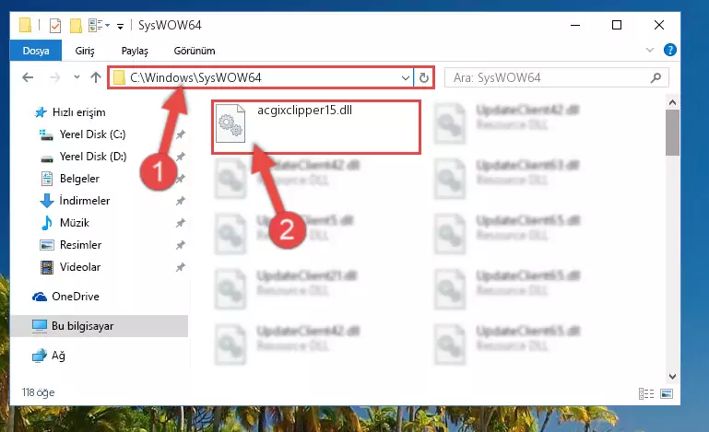Expand the ribbon with the chevron
The width and height of the screenshot is (709, 432).
click(650, 50)
